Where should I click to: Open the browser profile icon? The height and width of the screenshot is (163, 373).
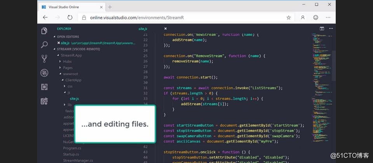tap(303, 17)
